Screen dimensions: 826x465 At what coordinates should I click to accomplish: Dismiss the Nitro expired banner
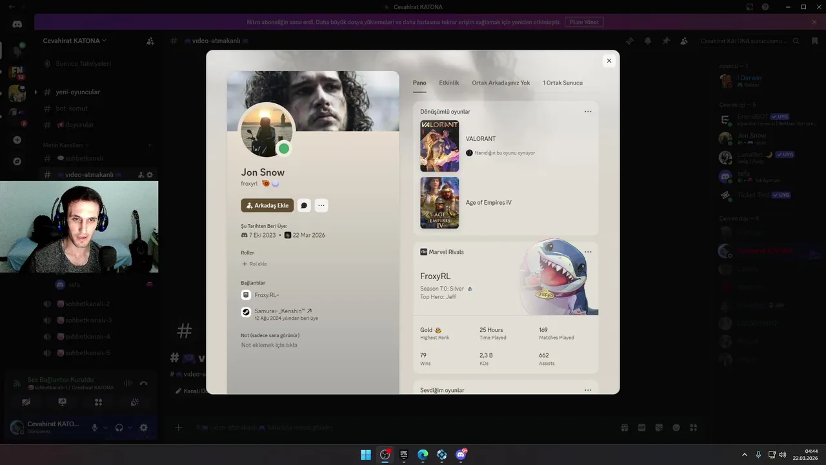814,22
